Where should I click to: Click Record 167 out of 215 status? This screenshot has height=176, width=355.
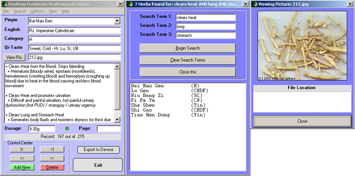(x=62, y=137)
